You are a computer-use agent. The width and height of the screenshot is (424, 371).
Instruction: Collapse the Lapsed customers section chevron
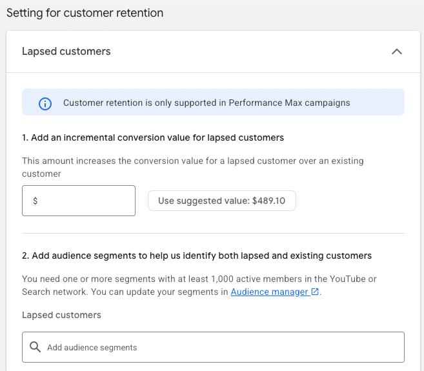tap(397, 52)
